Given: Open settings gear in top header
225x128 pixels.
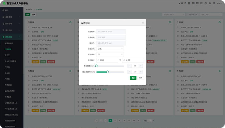Looking at the screenshot, I should pos(206,3).
